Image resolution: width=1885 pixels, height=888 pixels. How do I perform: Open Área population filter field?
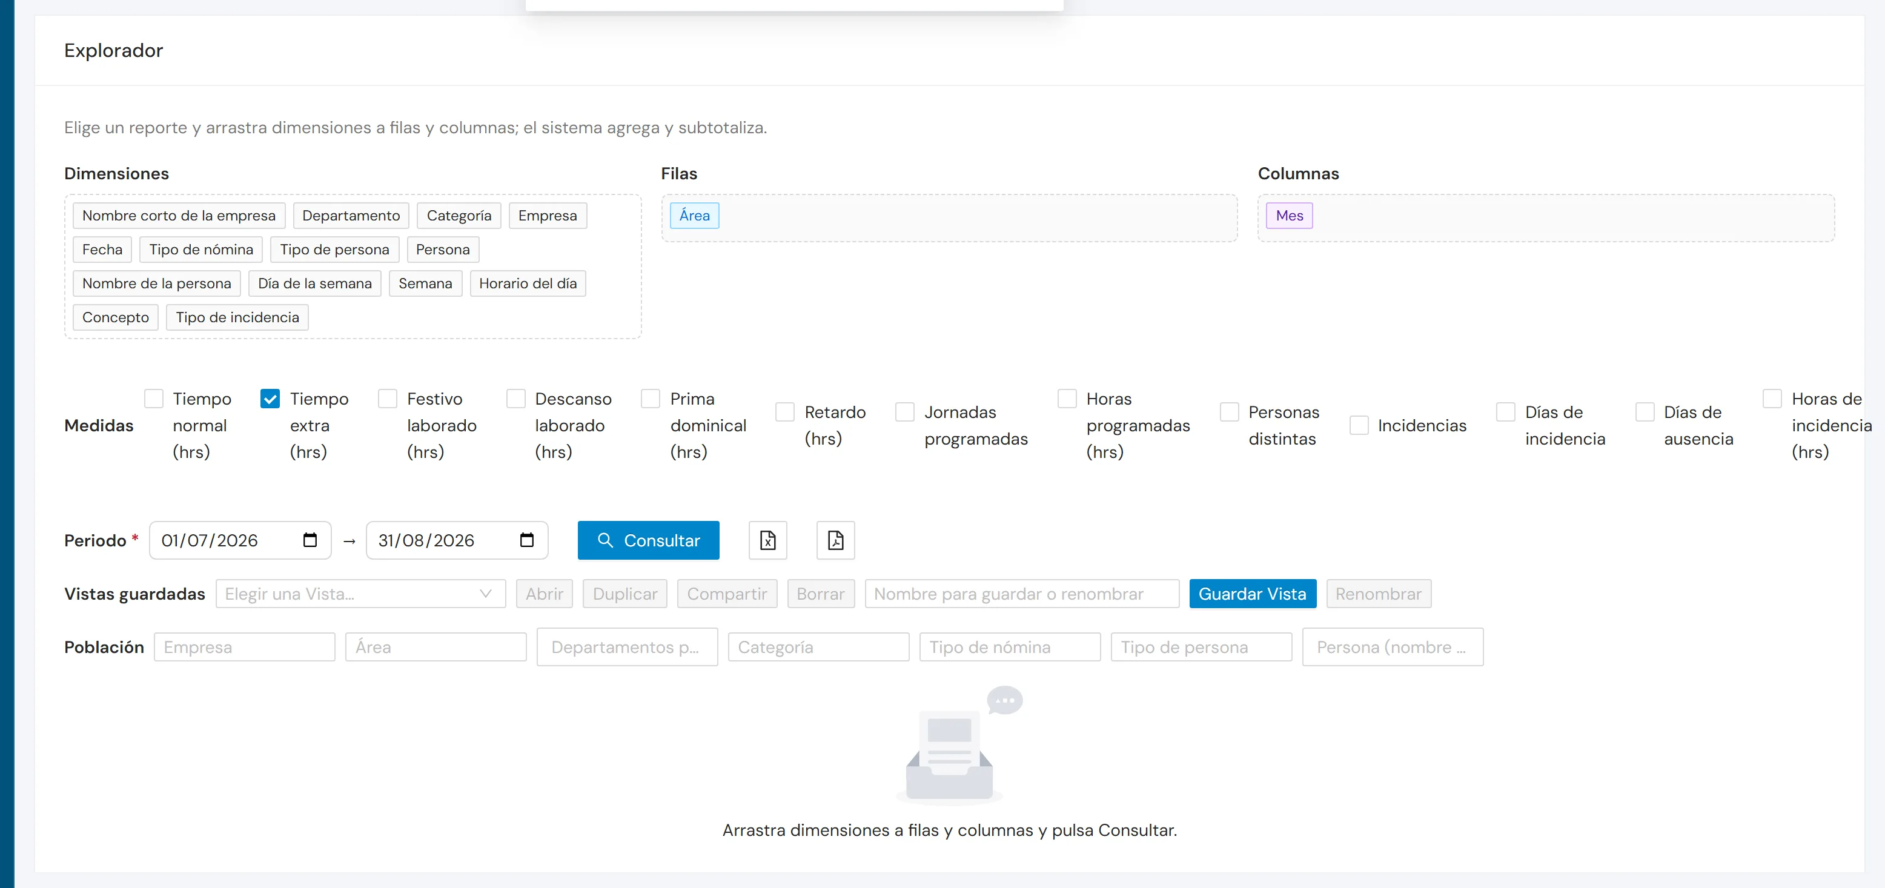coord(436,648)
